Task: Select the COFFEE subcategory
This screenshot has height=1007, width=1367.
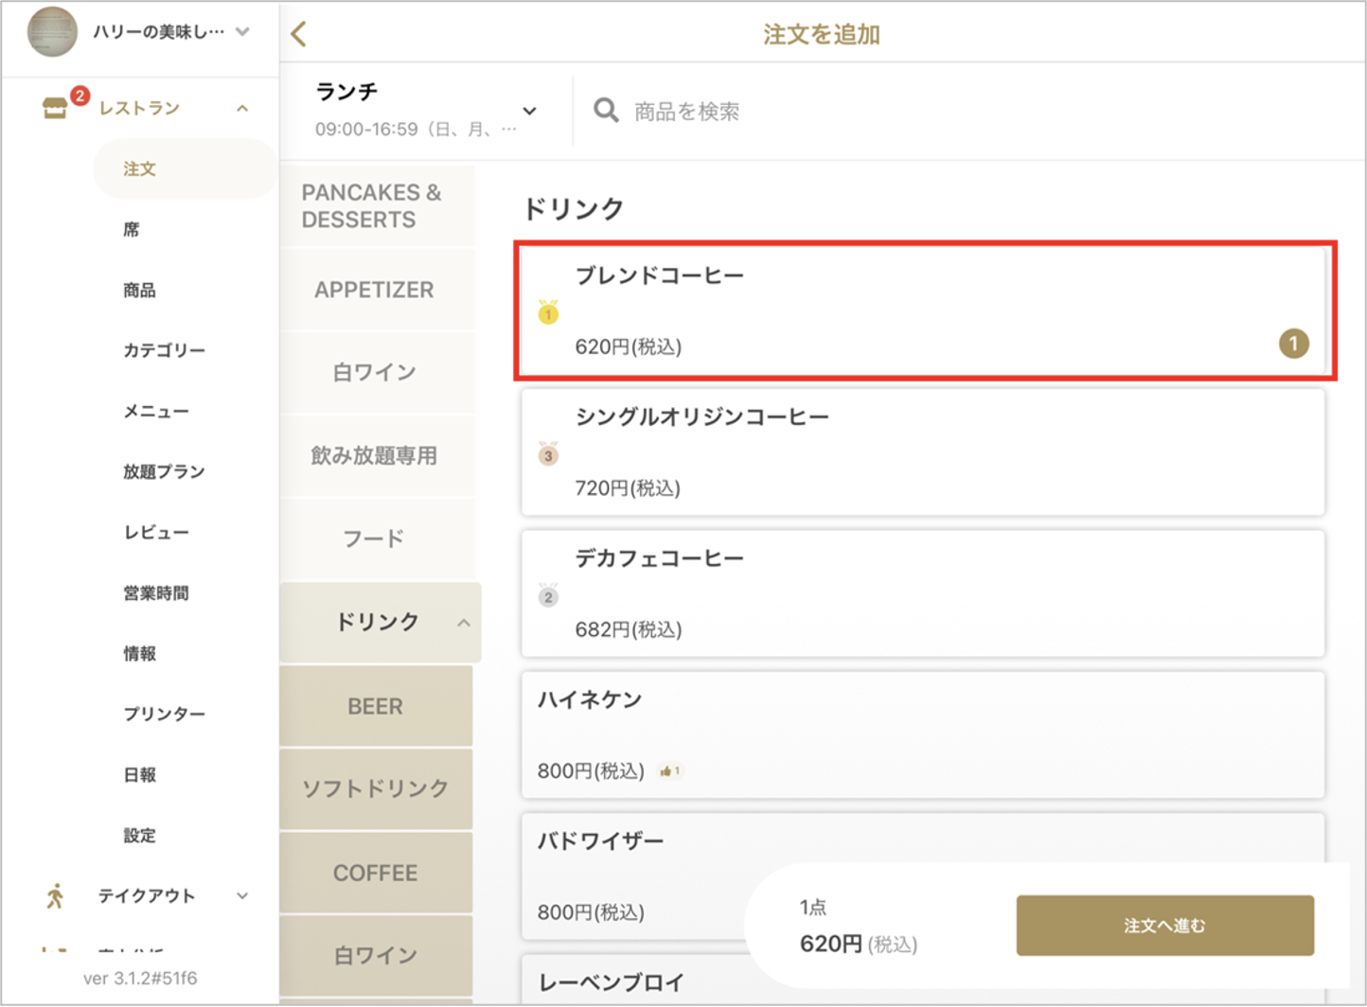Action: pos(376,872)
